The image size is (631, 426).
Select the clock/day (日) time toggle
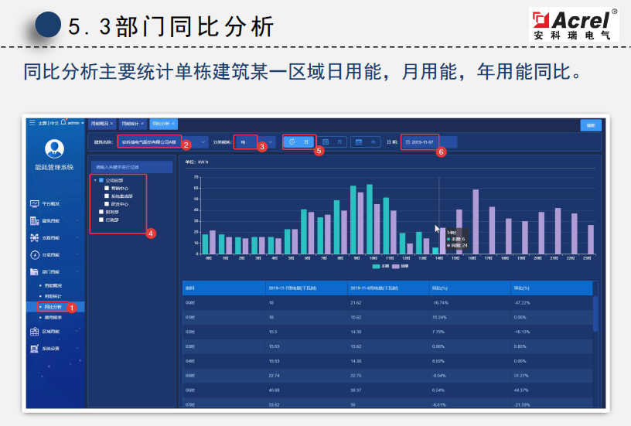[298, 142]
